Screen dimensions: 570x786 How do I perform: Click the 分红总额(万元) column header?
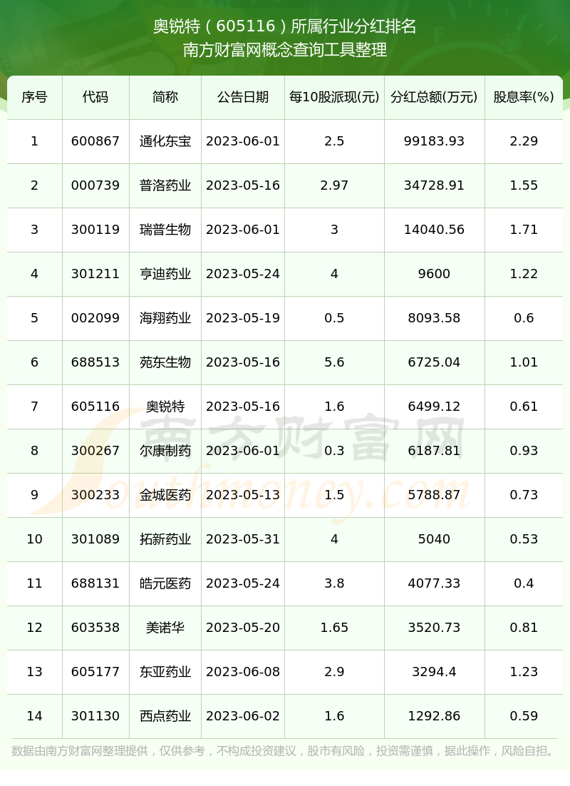434,97
